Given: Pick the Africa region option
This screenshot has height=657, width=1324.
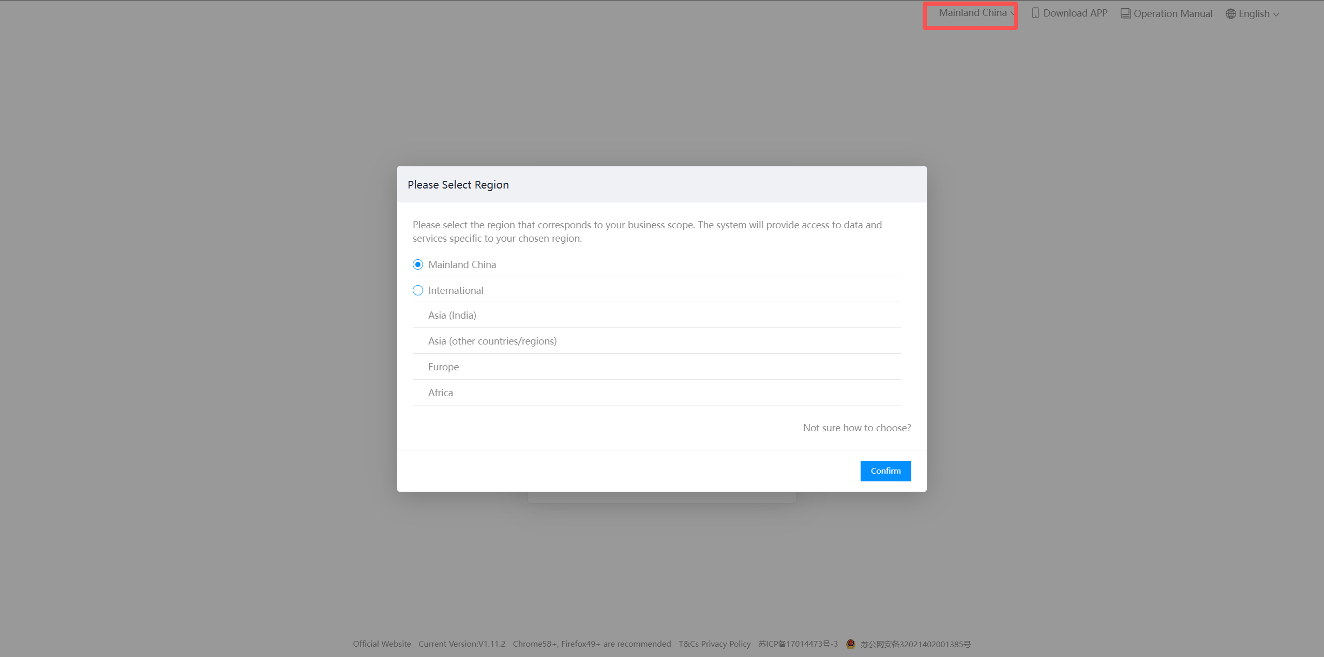Looking at the screenshot, I should coord(440,393).
